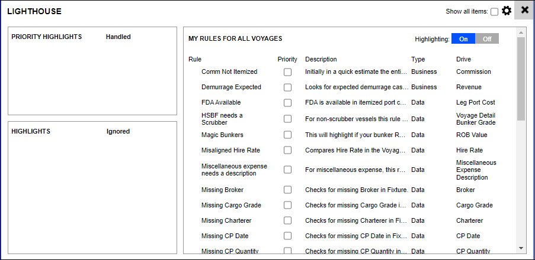
Task: Select the Missing Charterer rule name
Action: tap(226, 221)
